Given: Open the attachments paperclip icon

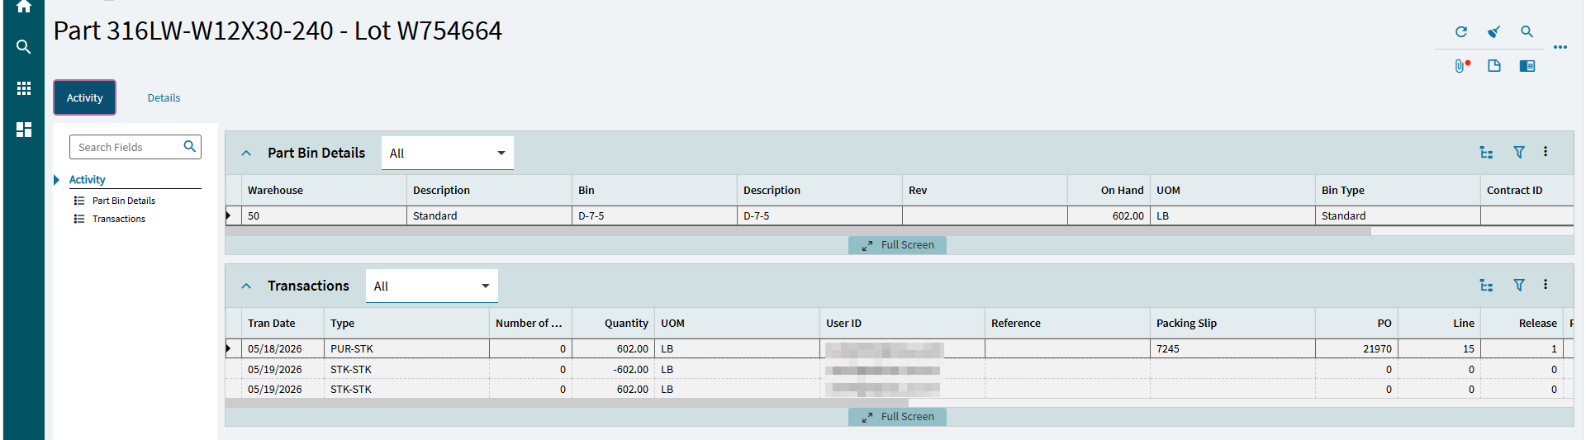Looking at the screenshot, I should (x=1461, y=65).
